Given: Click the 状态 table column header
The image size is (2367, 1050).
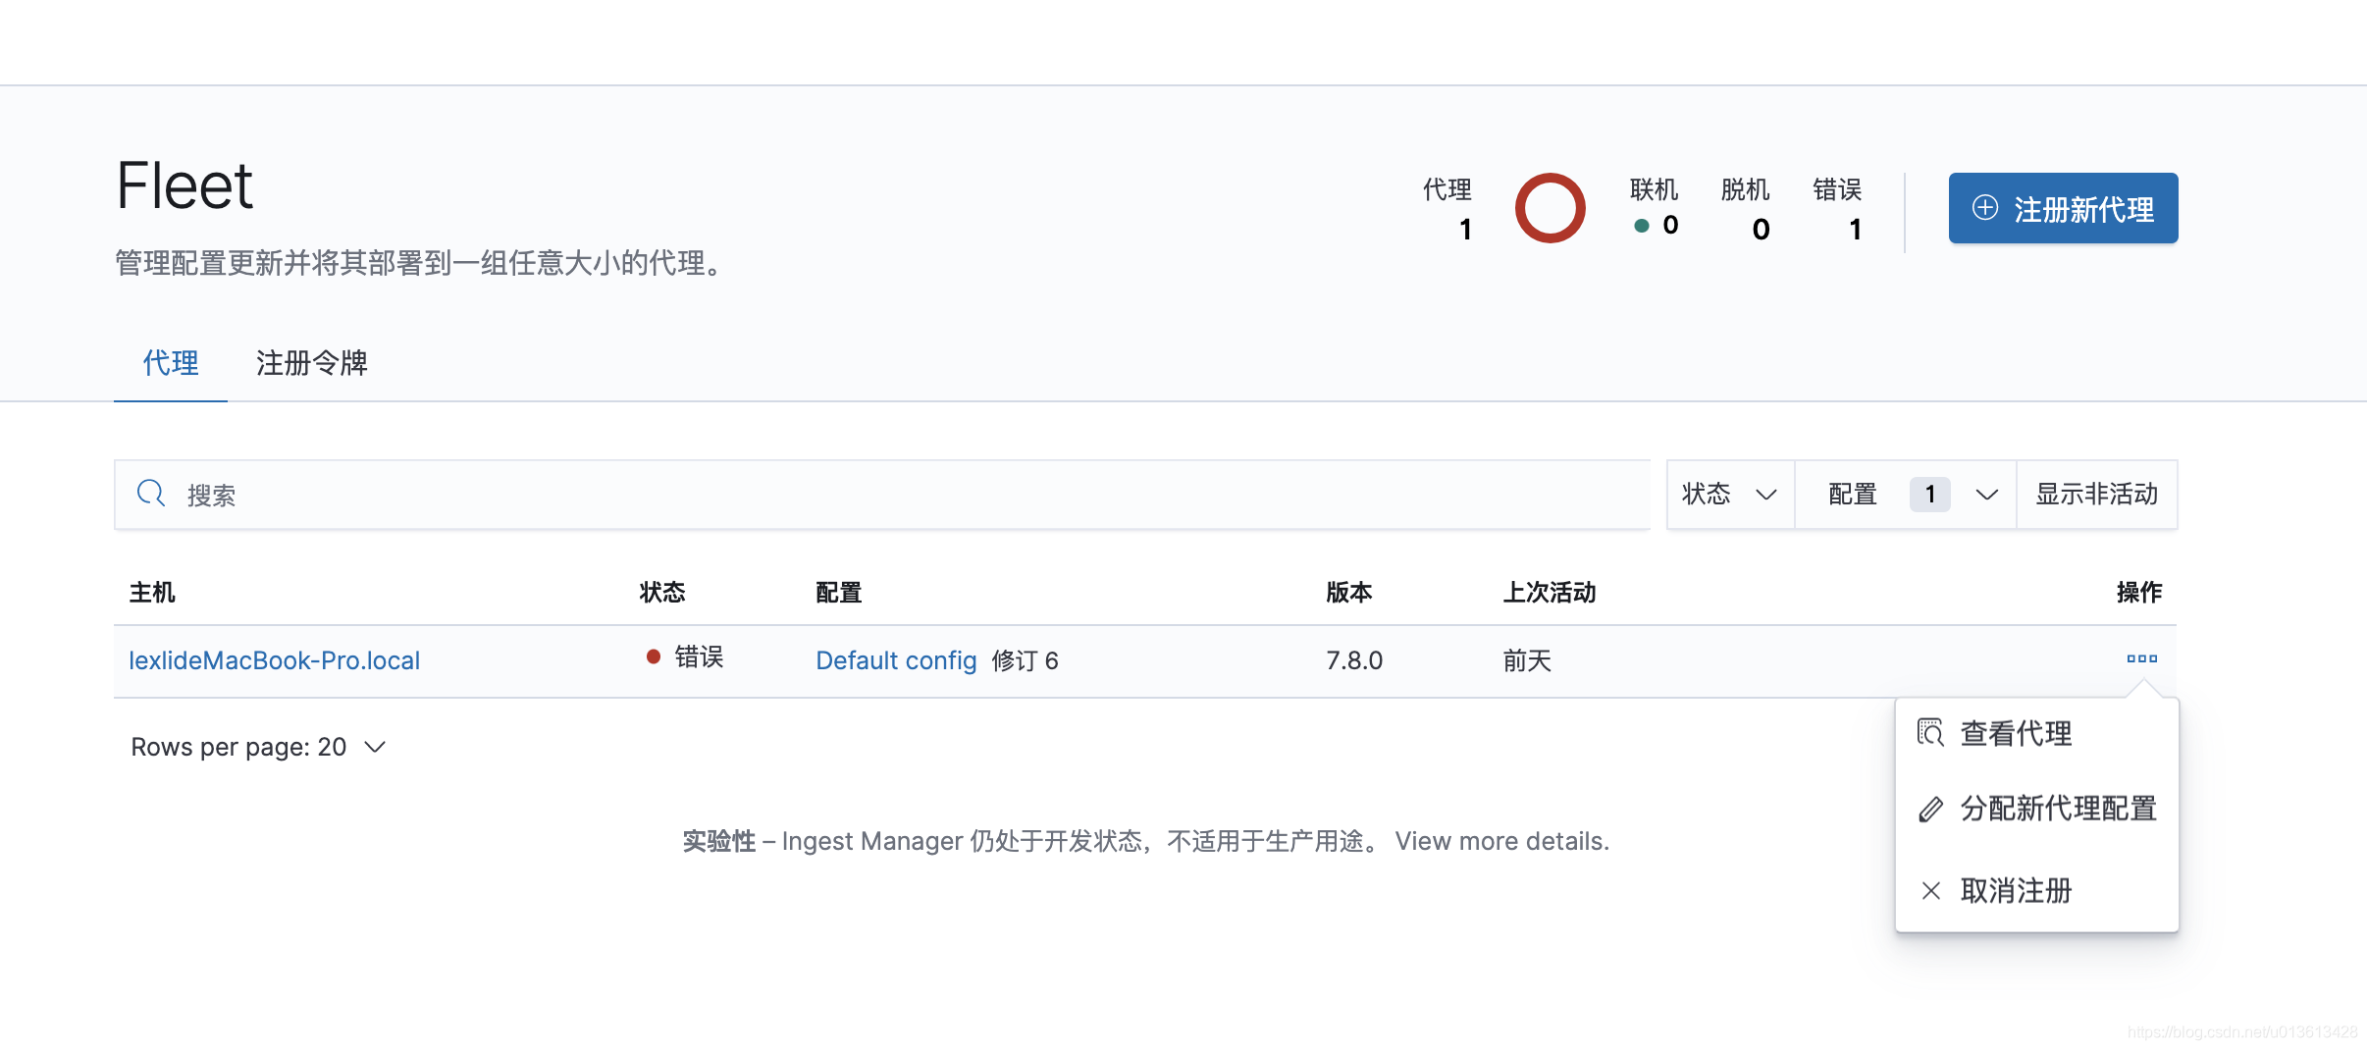Looking at the screenshot, I should (x=662, y=592).
